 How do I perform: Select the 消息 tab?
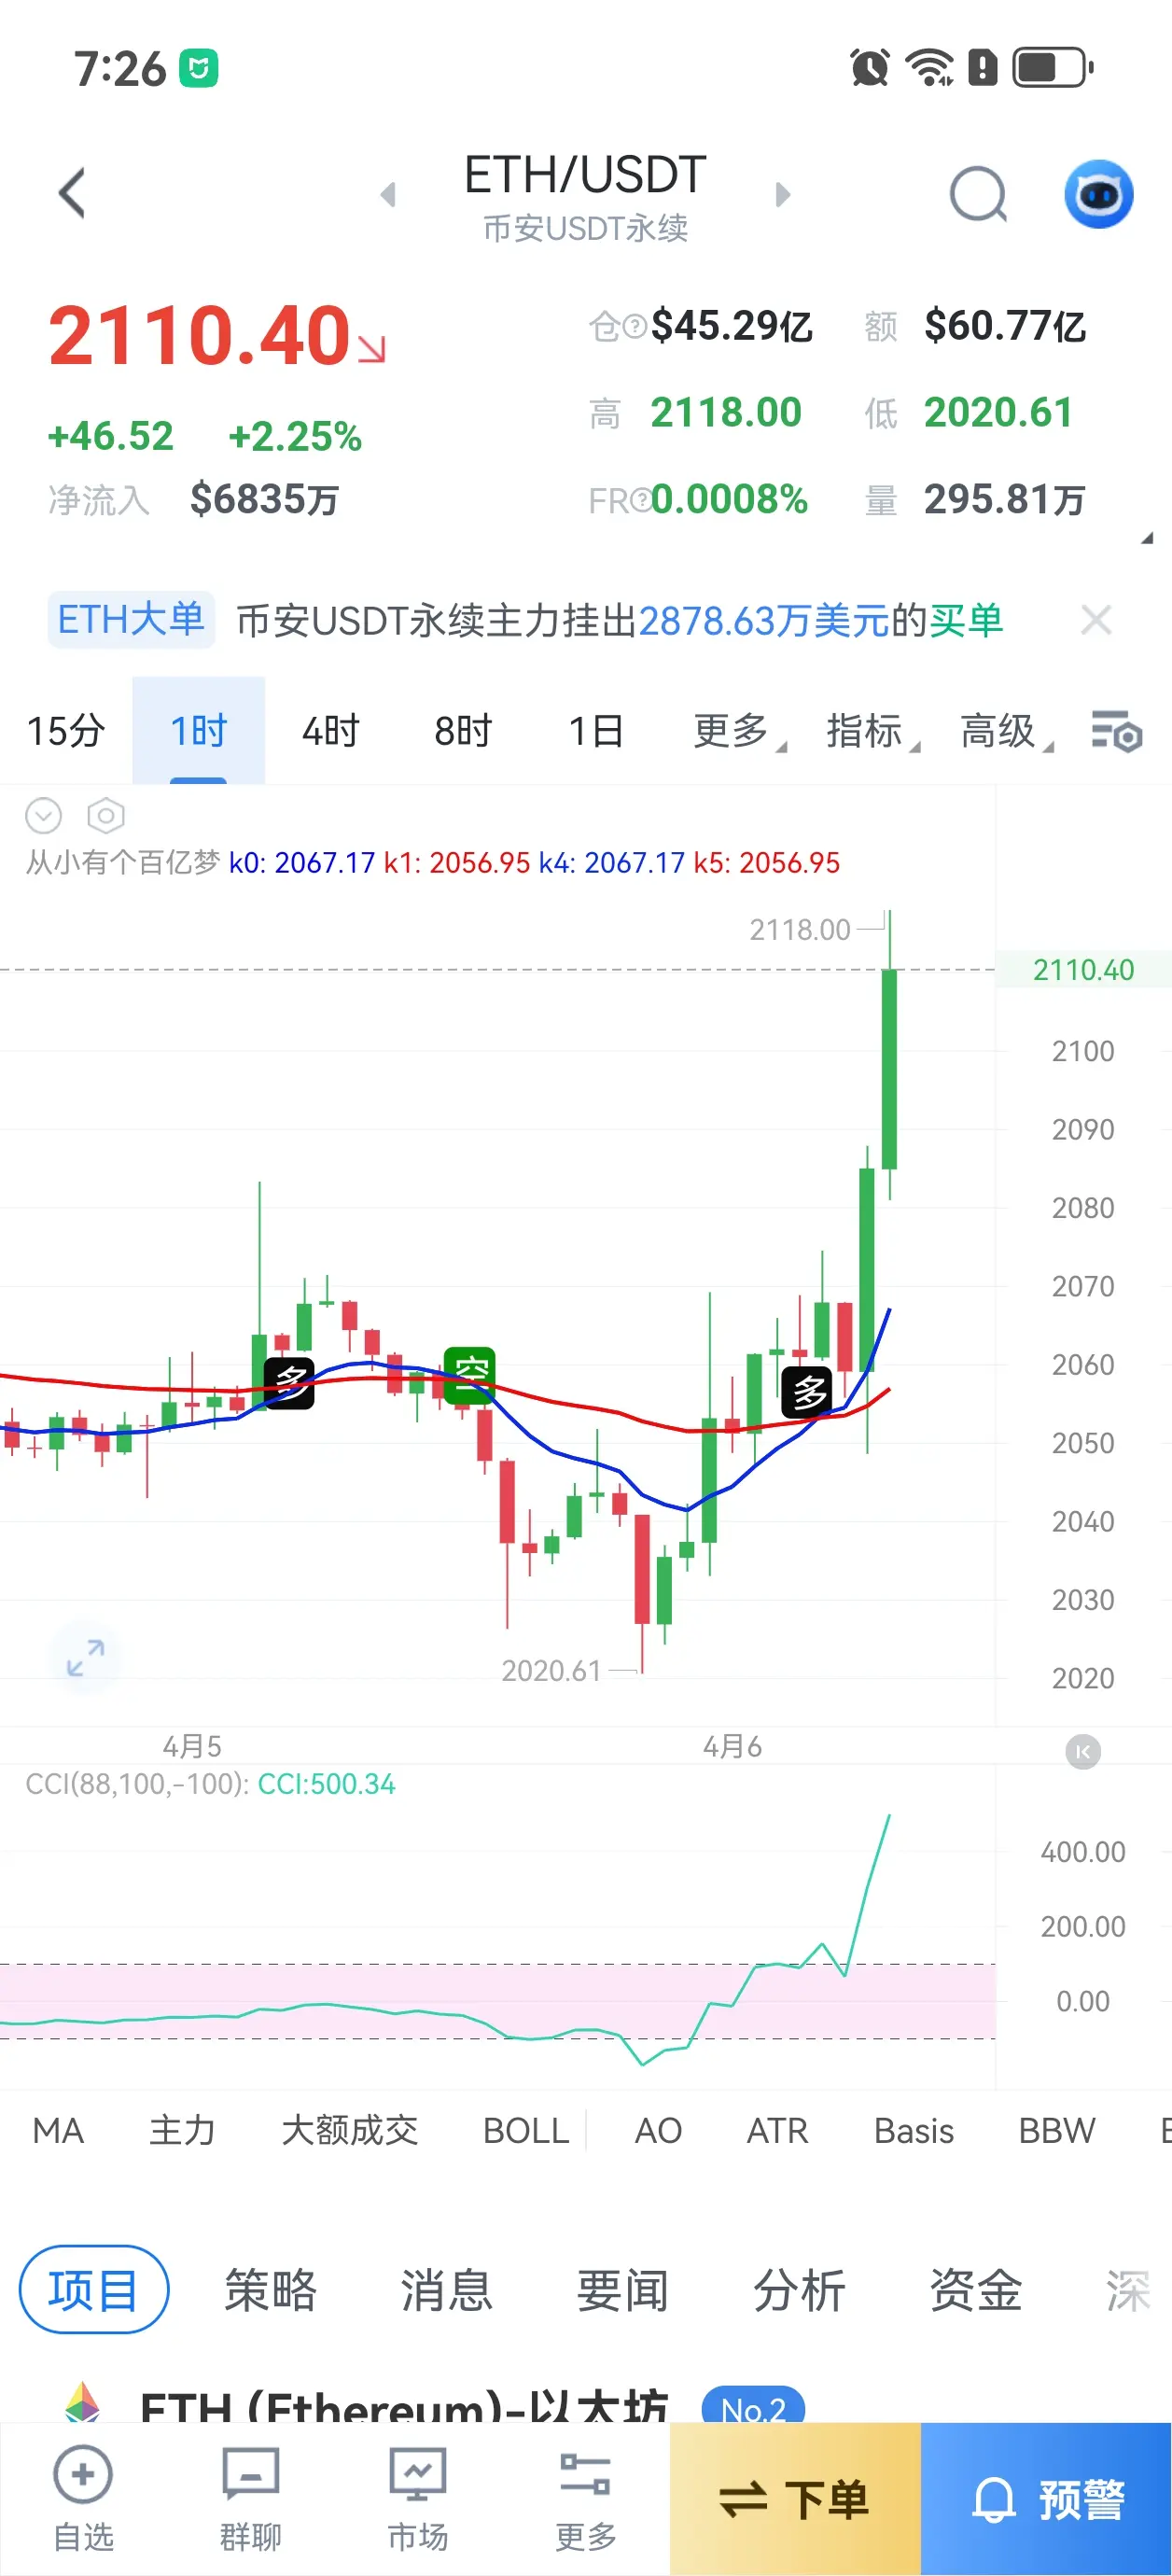point(446,2290)
